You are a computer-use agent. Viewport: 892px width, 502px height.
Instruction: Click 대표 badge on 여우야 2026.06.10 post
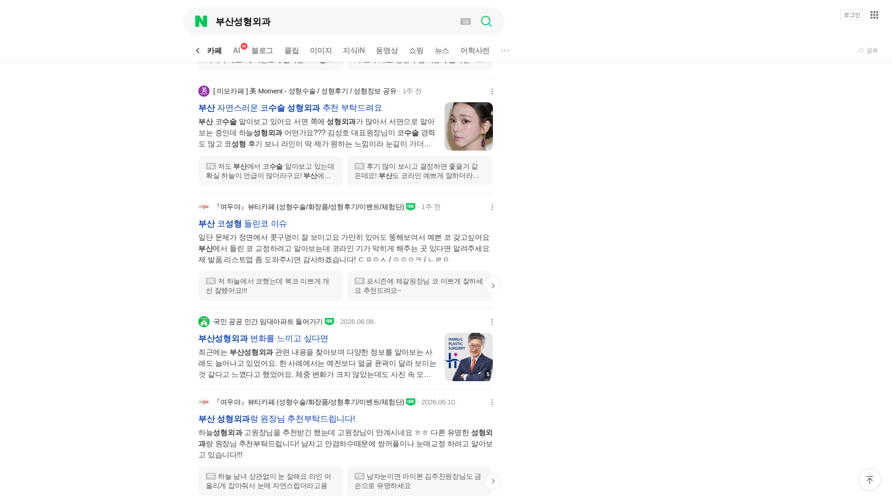tap(411, 402)
